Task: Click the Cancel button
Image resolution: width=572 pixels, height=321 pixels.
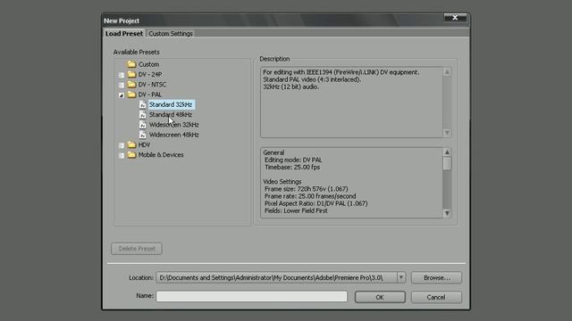Action: pos(436,297)
